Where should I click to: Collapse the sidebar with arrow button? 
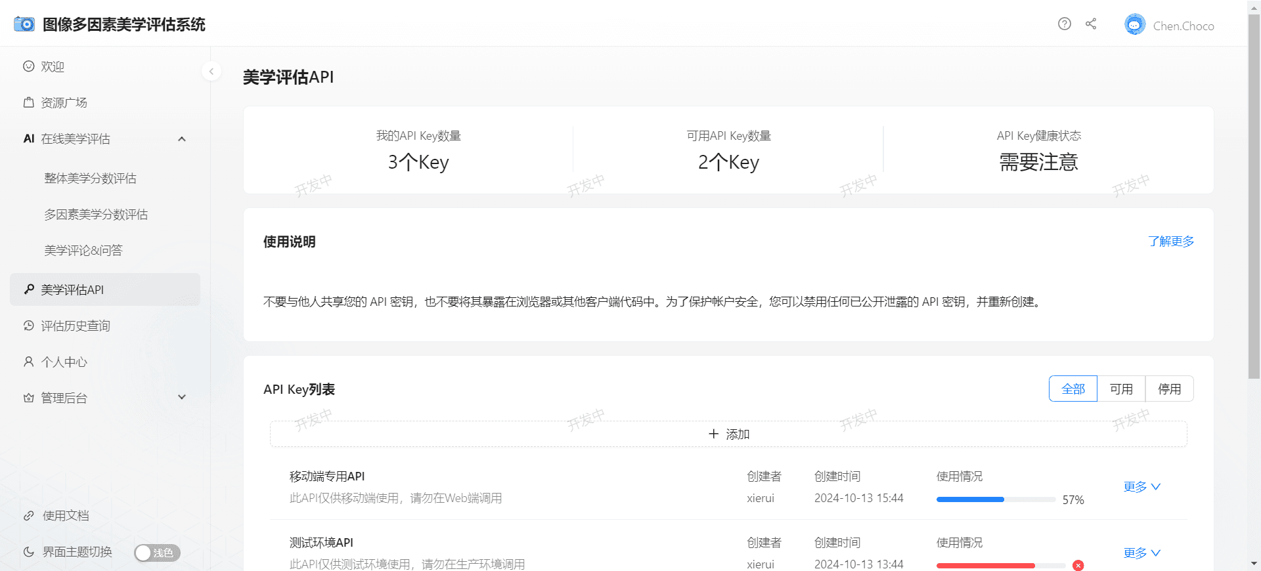(211, 71)
